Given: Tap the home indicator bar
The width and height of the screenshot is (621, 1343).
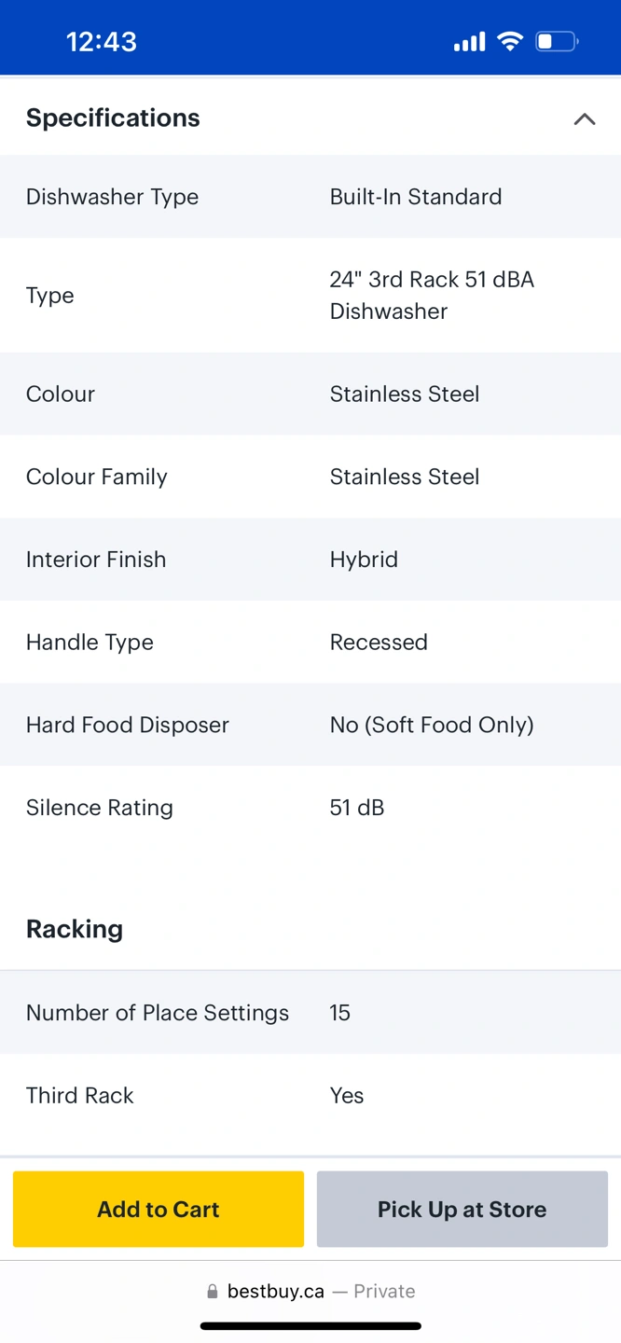Looking at the screenshot, I should click(310, 1325).
